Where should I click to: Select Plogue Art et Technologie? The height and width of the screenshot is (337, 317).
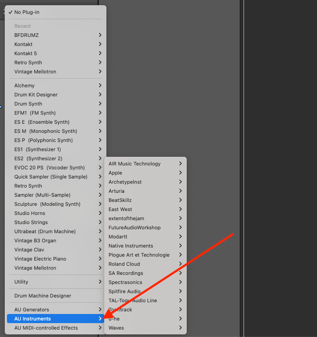145,255
